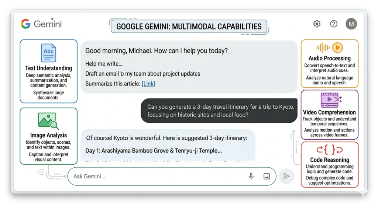This screenshot has width=378, height=206.
Task: Click 'Analyze natural language audio and speech.'
Action: (x=330, y=80)
